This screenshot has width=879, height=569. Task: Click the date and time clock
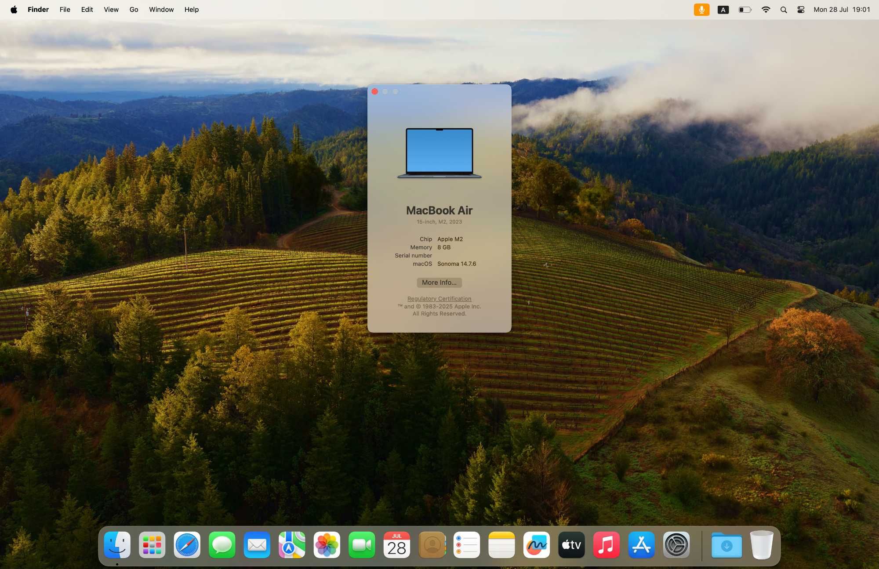coord(842,9)
